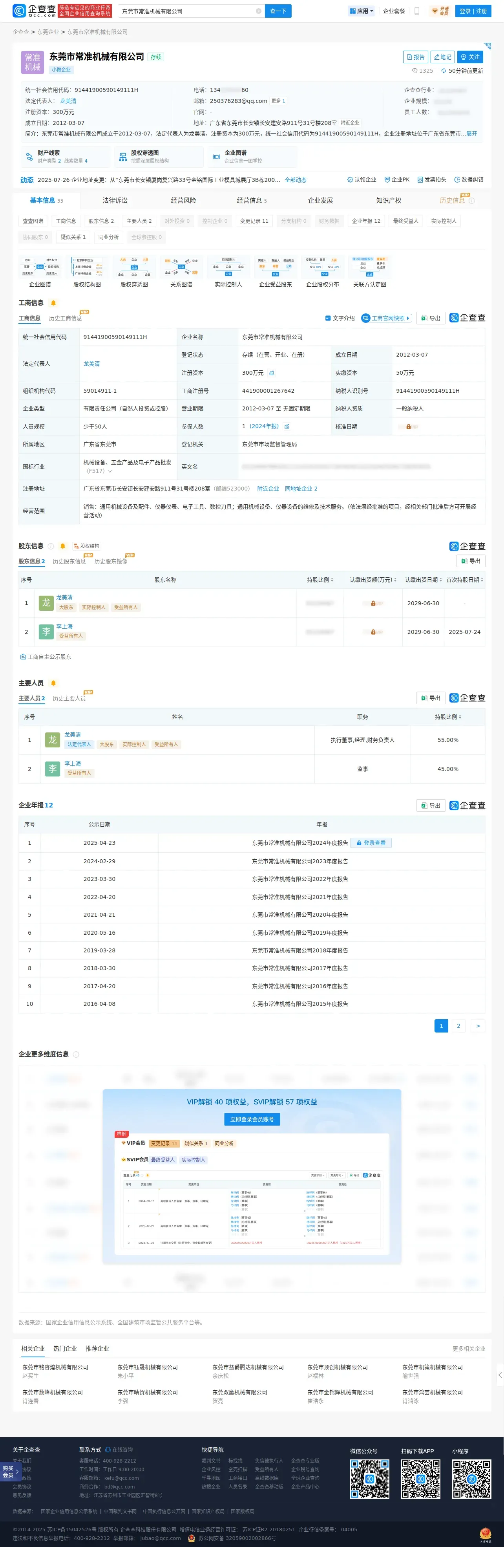Screen dimensions: 504x1547
Task: Click the 登录 | 注册 button
Action: (473, 11)
